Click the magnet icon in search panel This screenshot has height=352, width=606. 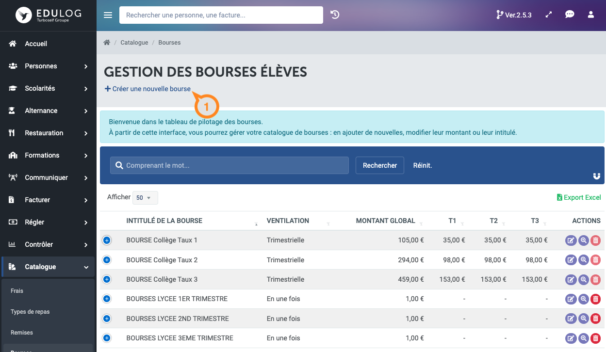click(597, 176)
